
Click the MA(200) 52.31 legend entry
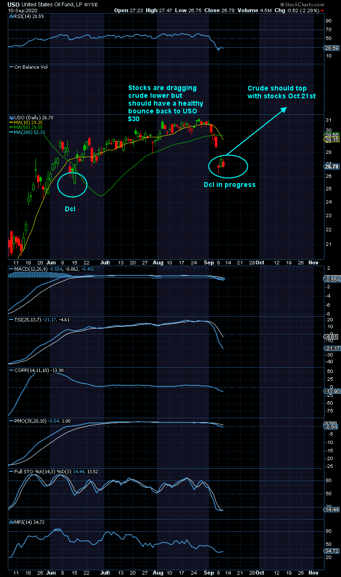27,132
